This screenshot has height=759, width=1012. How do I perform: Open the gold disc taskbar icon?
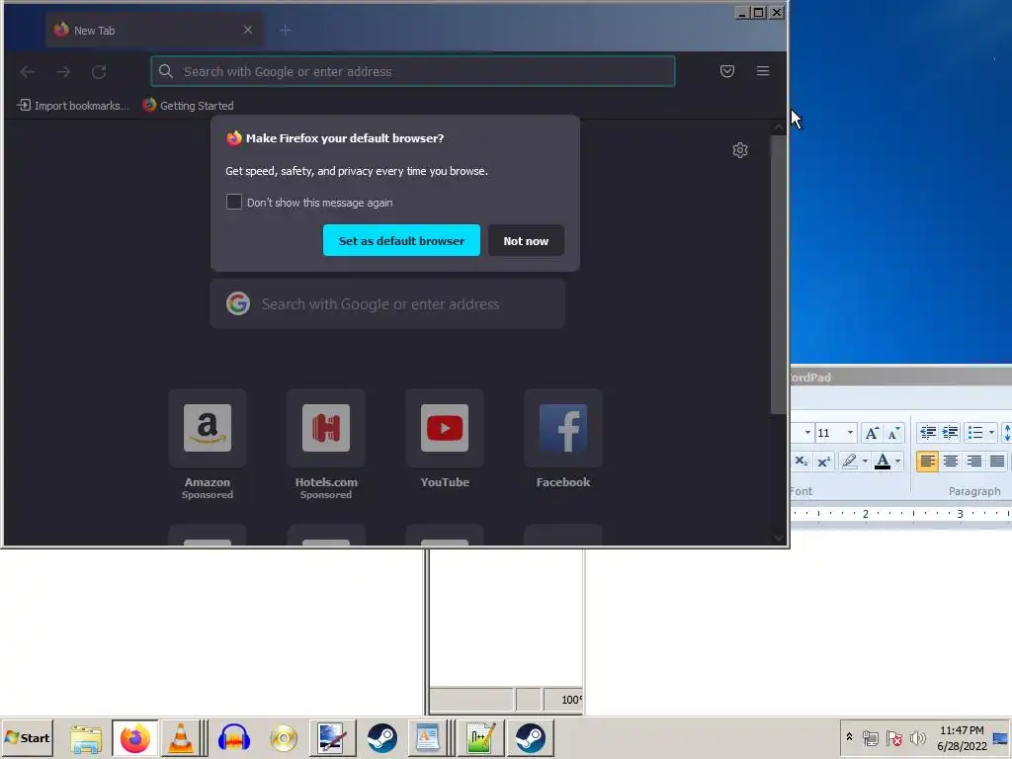tap(284, 738)
